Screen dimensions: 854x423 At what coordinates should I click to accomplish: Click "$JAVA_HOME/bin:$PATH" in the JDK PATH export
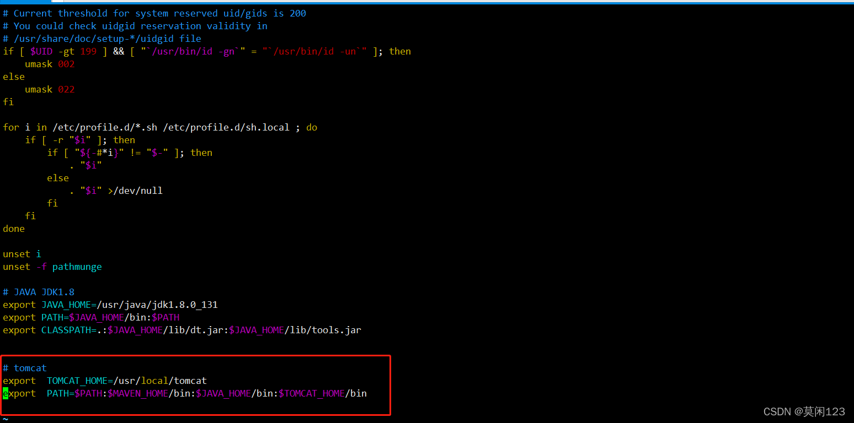click(x=124, y=317)
